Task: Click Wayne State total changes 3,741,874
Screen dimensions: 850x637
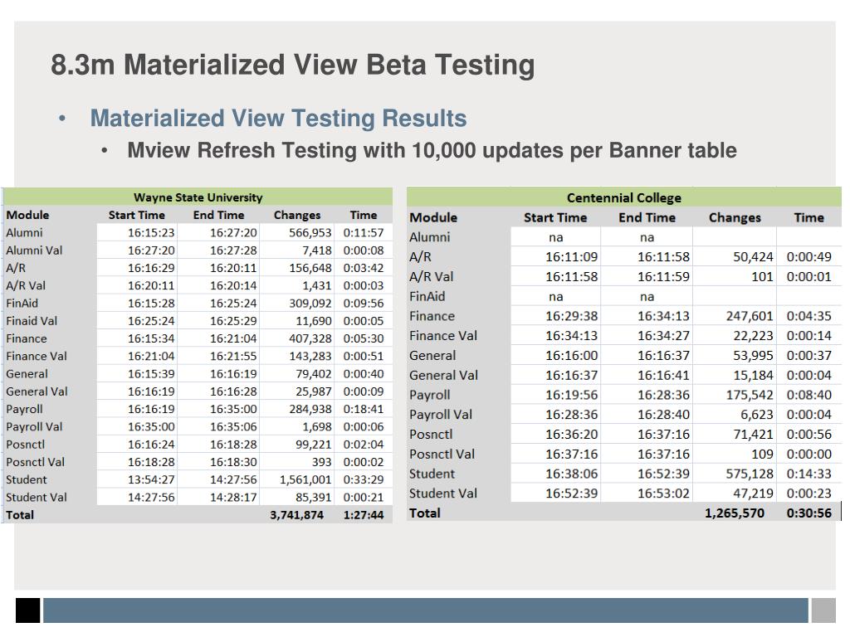Action: (x=296, y=515)
